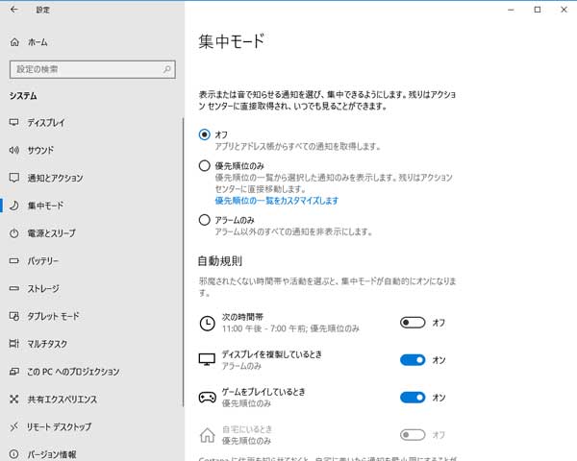This screenshot has height=461, width=577.
Task: Select the この PC へのプロジェクション icon
Action: coord(14,372)
